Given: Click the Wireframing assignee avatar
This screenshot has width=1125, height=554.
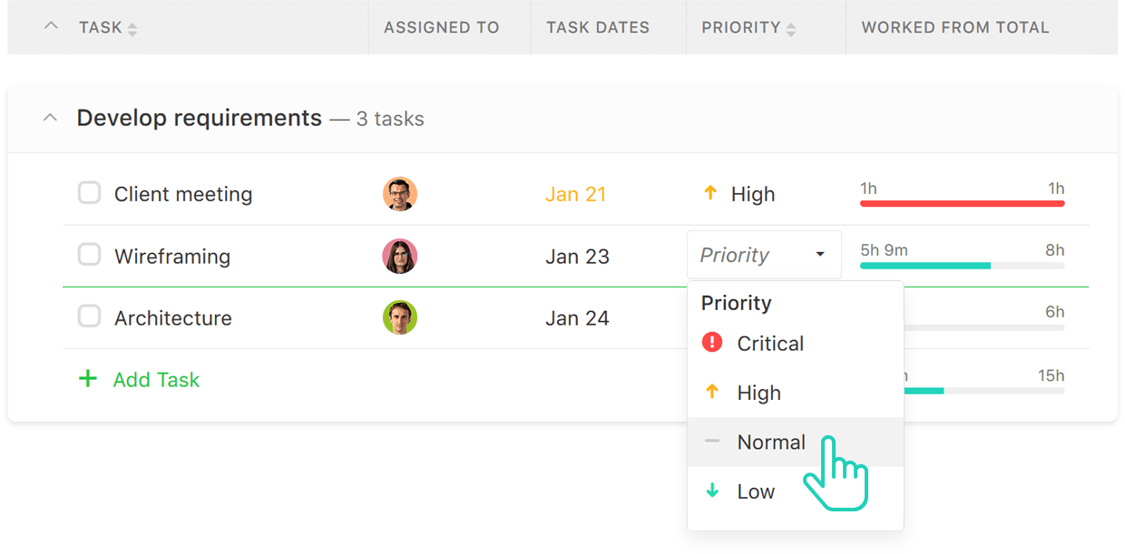Looking at the screenshot, I should click(399, 256).
